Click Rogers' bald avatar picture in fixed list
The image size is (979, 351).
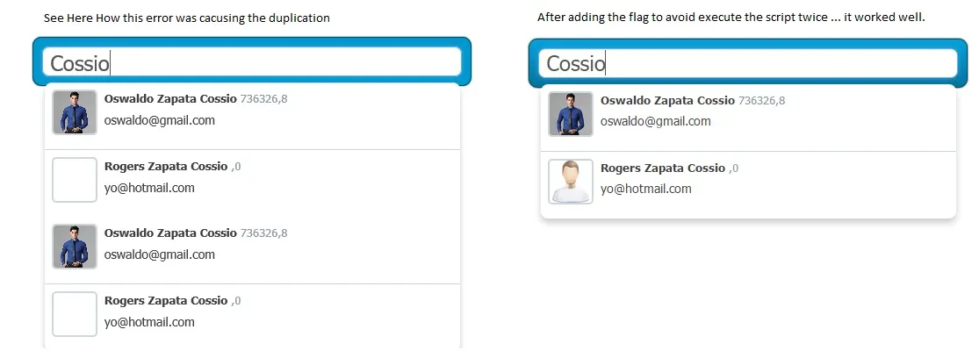pos(571,182)
